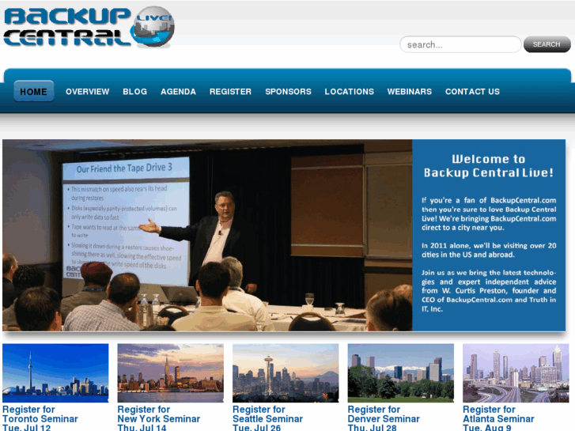Follow the Register for Toronto Seminar link
This screenshot has width=575, height=431.
[x=40, y=418]
